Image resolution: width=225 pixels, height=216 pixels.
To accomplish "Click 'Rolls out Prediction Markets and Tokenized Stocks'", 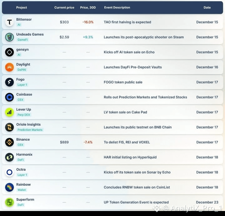I will coord(145,97).
